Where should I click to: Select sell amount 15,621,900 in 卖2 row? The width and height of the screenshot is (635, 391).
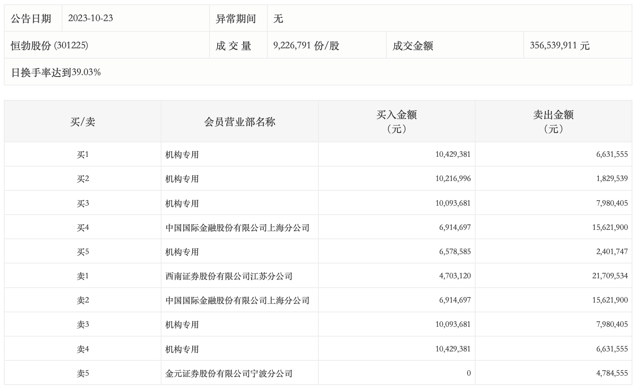610,300
